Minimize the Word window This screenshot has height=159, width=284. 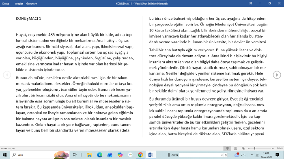point(260,3)
